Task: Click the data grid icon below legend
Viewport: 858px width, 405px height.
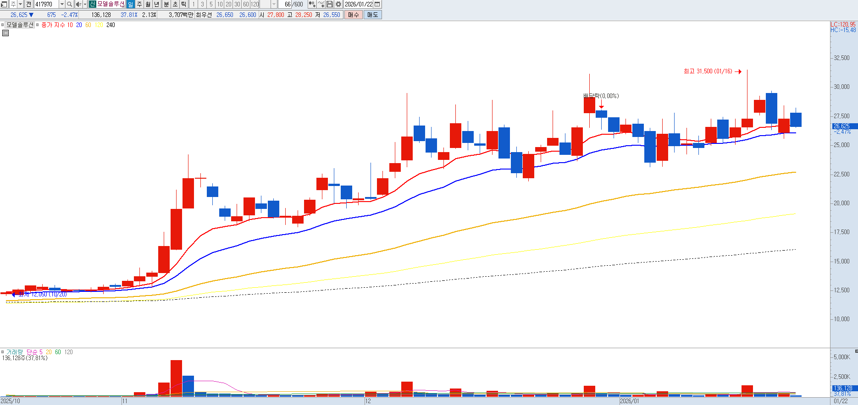Action: 6,33
